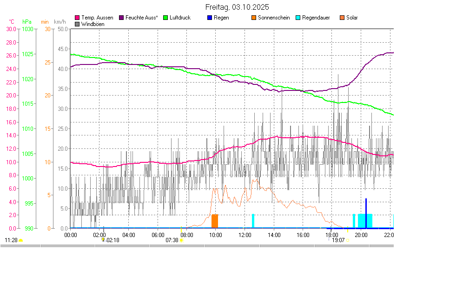Click the orange sunshine bar near 10:00
The image size is (476, 282).
click(x=215, y=221)
